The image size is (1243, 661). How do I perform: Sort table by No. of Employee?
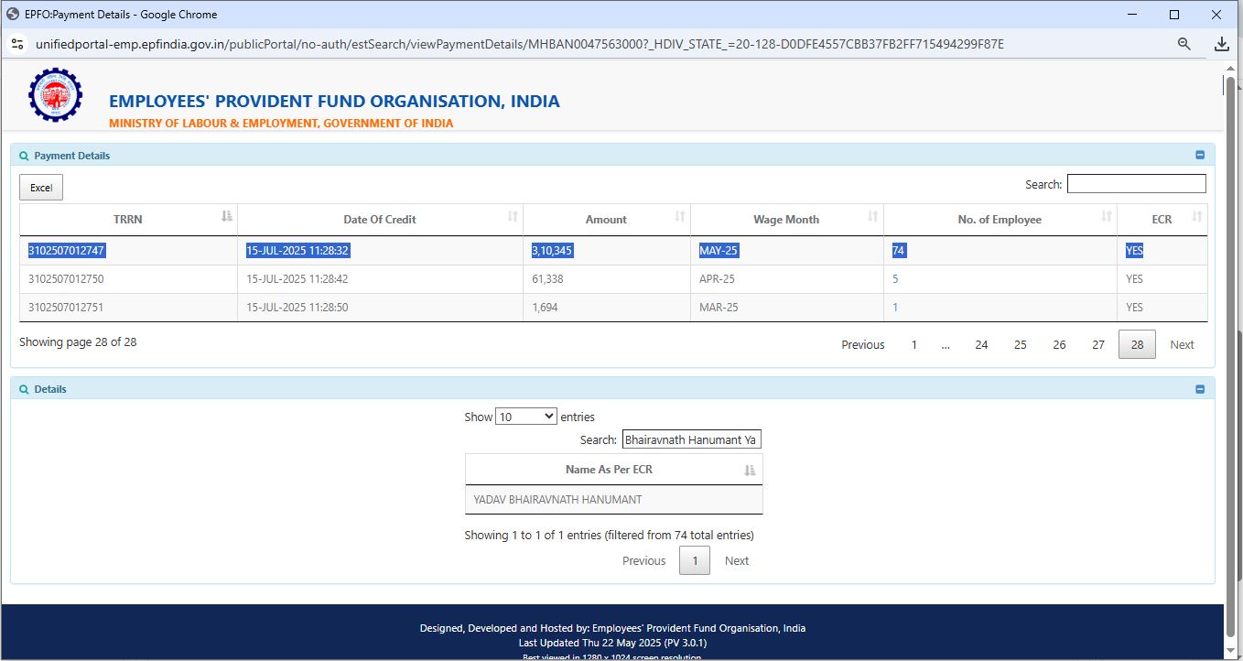pos(1000,220)
